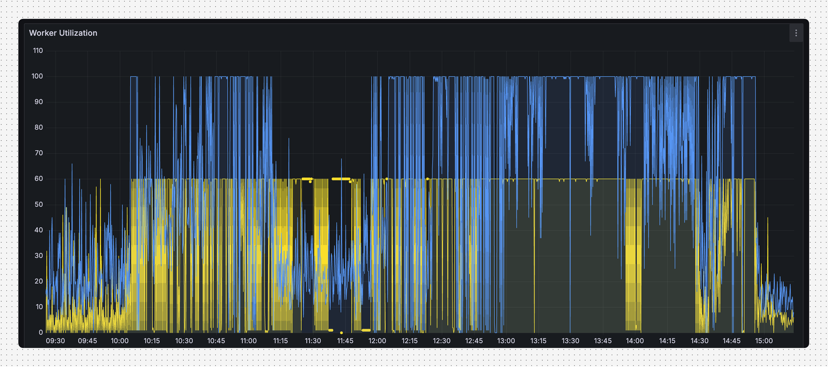The image size is (828, 367).
Task: Click the 14:30 time axis label
Action: pyautogui.click(x=699, y=341)
